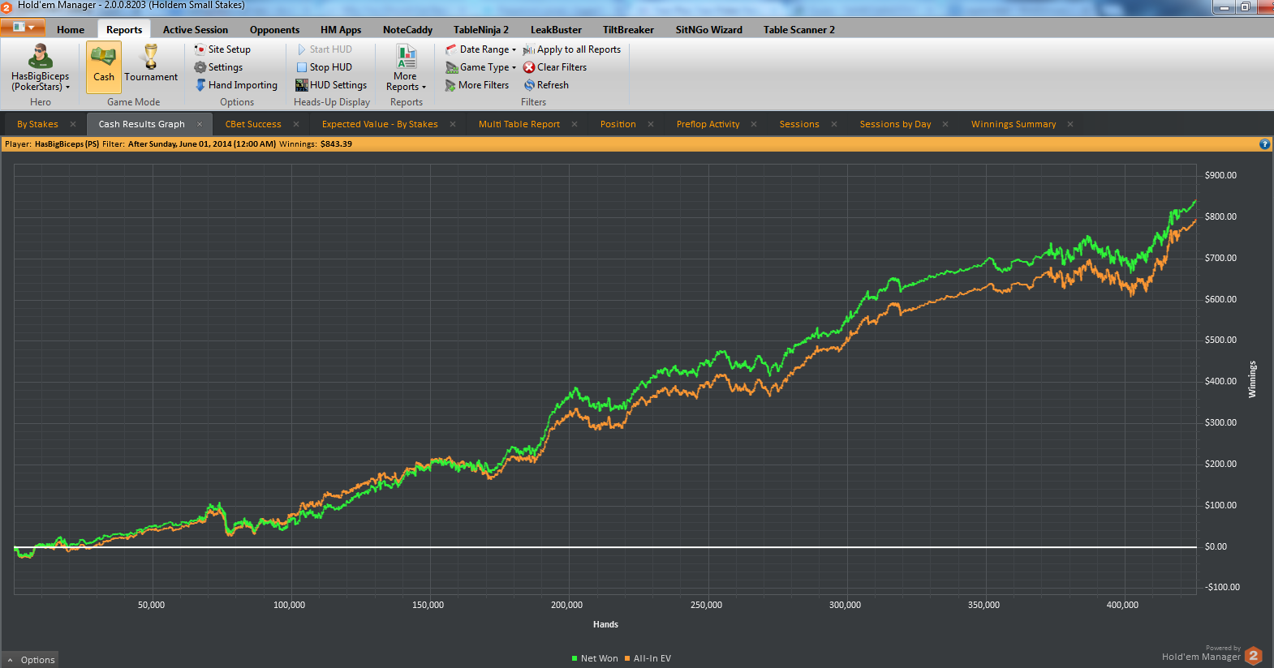
Task: Open the Preflop Activity report tab
Action: pos(708,124)
